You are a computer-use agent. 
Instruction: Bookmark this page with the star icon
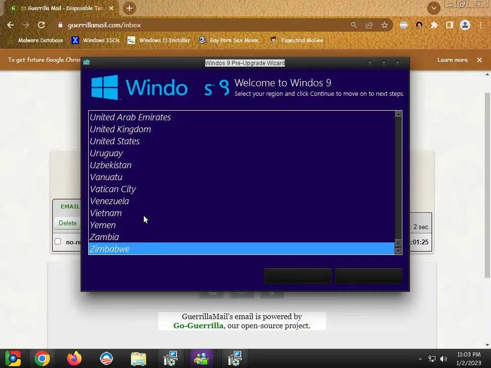point(385,25)
